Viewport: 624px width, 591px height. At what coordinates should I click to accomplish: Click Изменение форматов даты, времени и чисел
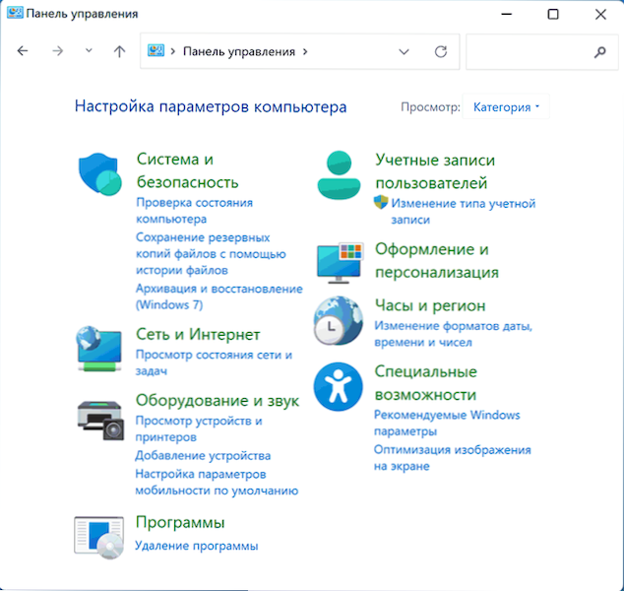coord(454,334)
